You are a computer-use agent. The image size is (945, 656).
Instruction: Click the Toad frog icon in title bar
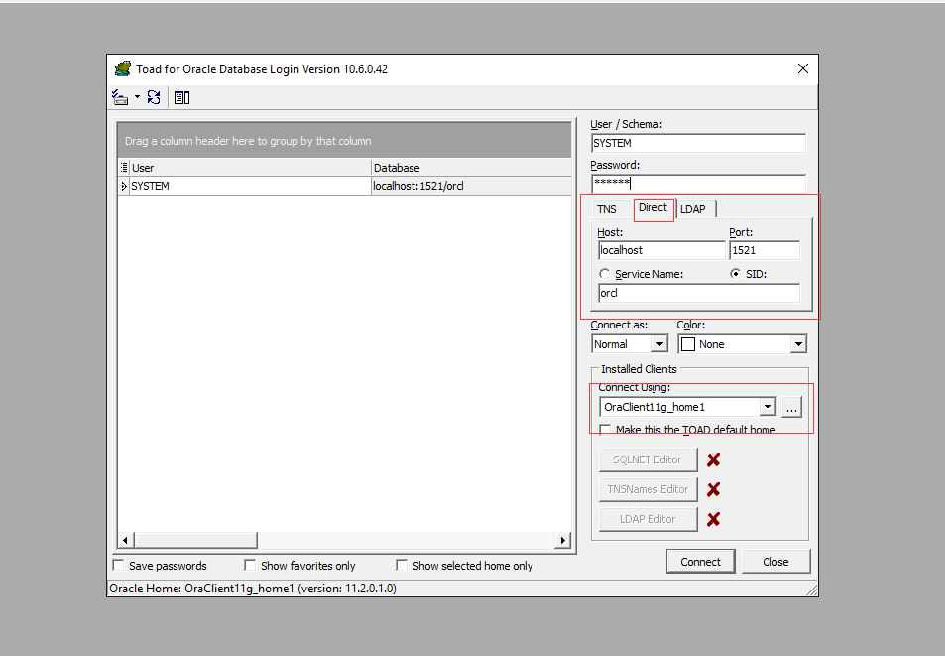click(x=123, y=68)
